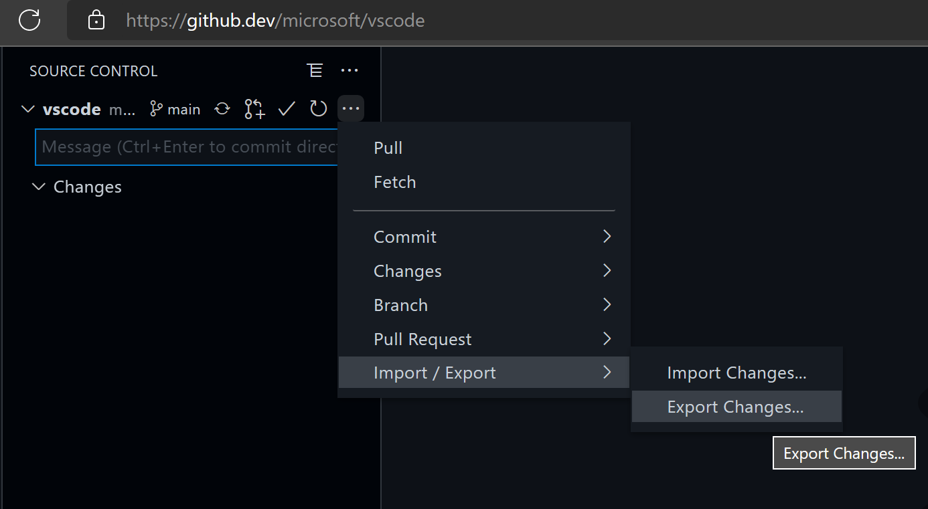Image resolution: width=928 pixels, height=509 pixels.
Task: Open the Branch submenu
Action: [484, 305]
